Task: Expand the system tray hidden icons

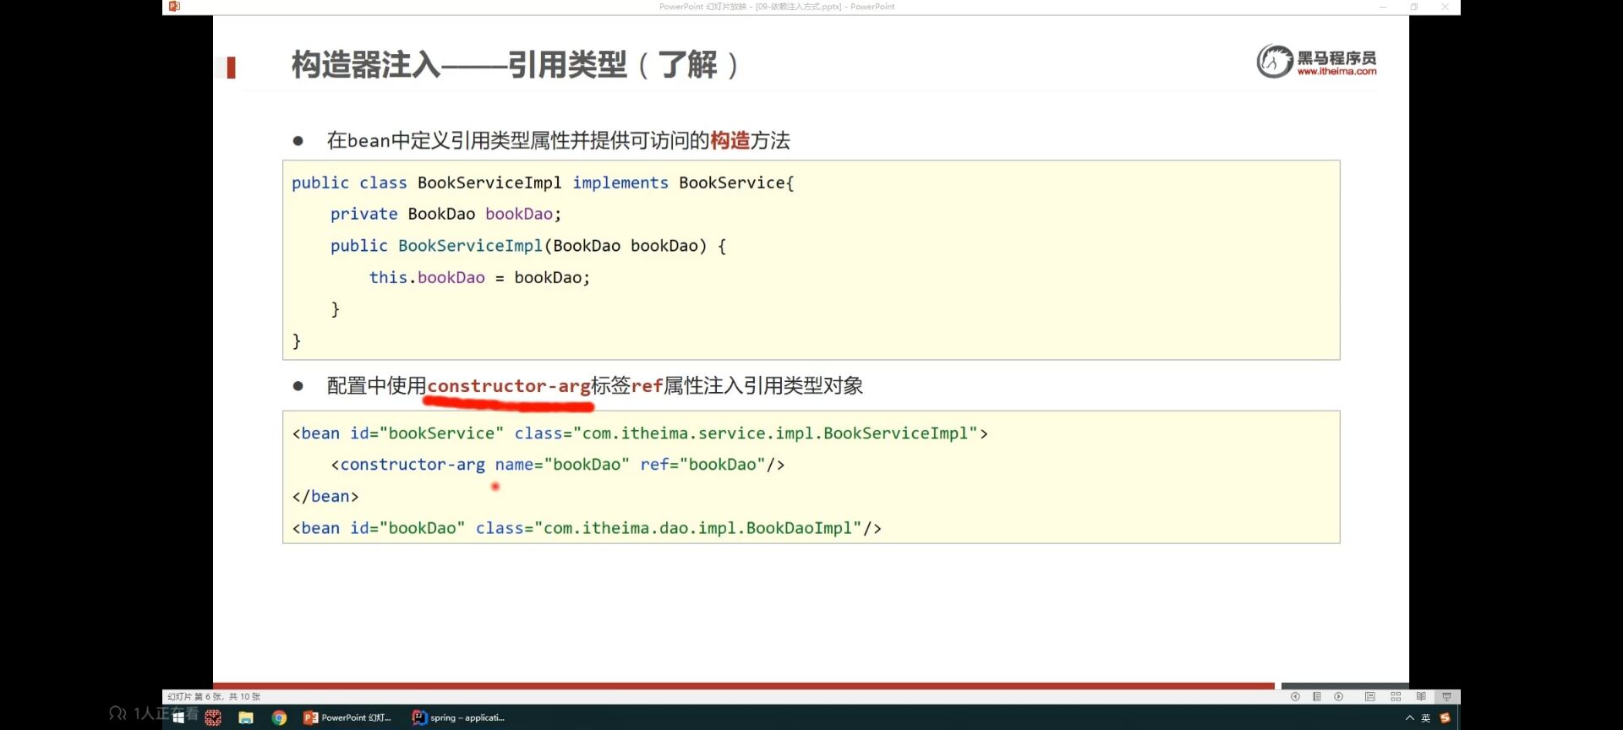Action: (x=1409, y=718)
